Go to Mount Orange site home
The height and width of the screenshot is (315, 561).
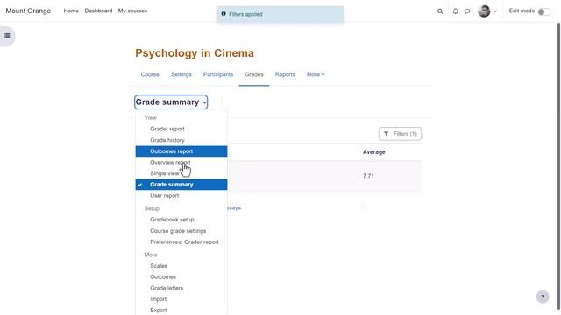point(28,10)
